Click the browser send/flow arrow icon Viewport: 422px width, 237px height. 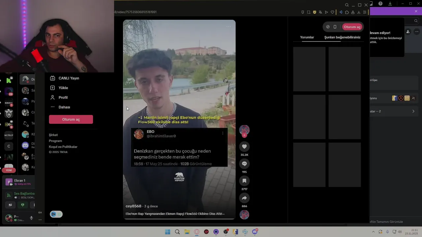(x=326, y=12)
